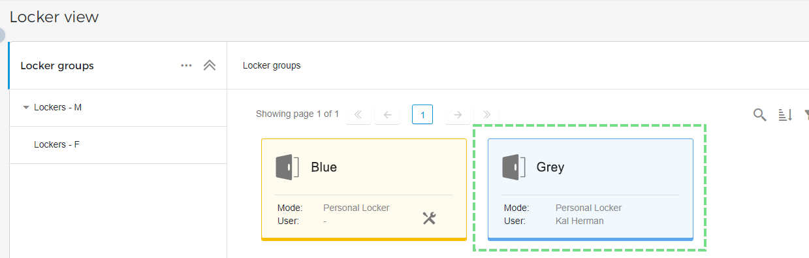Viewport: 809px width, 258px height.
Task: Open the sort order options
Action: 785,115
